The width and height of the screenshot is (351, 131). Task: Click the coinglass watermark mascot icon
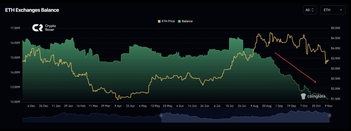[x=303, y=96]
